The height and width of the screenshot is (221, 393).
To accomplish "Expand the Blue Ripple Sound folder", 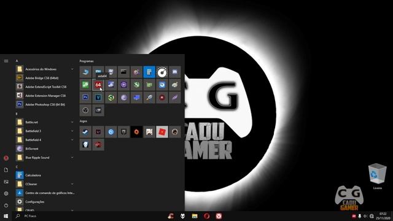I will click(45, 158).
